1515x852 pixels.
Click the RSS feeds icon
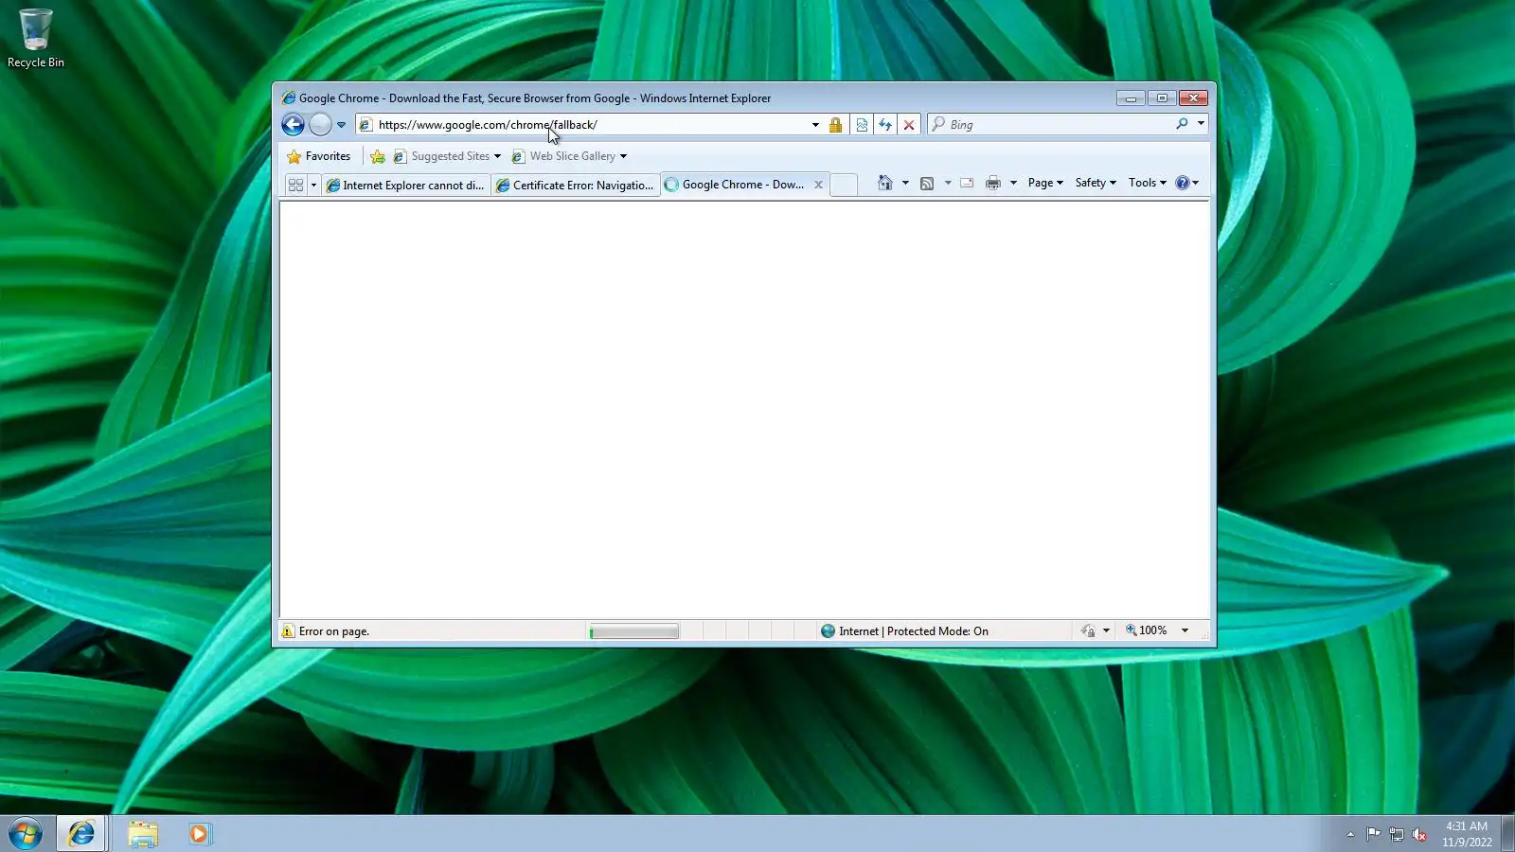(x=927, y=184)
